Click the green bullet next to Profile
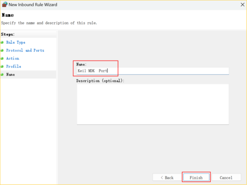The width and height of the screenshot is (247, 185). click(x=2, y=67)
